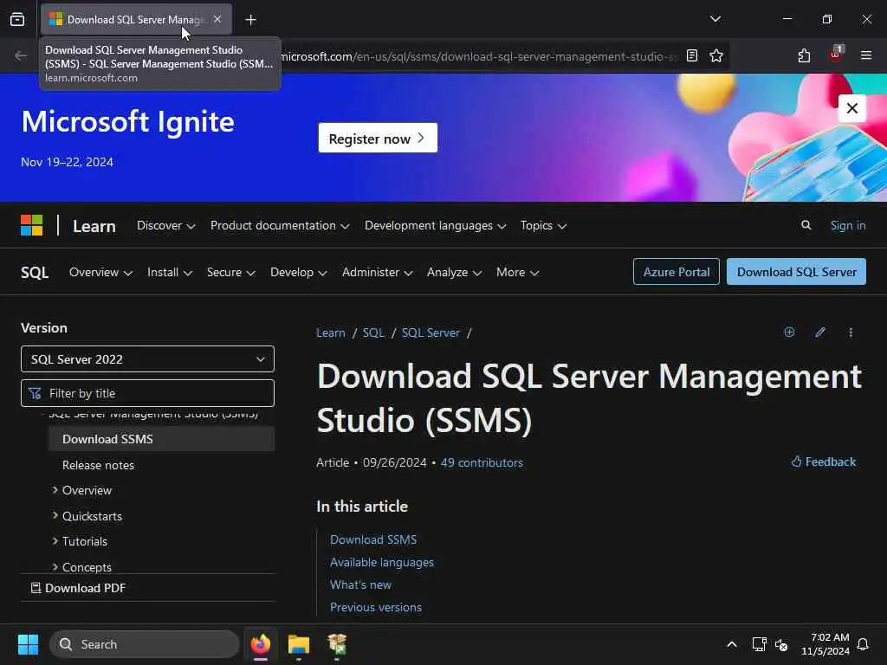Screen dimensions: 887x665
Task: Open the Secure menu
Action: 230,273
